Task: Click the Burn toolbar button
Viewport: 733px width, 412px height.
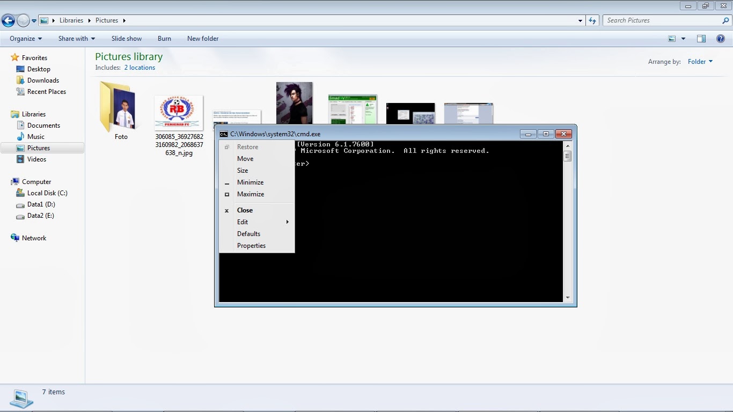Action: pyautogui.click(x=165, y=39)
